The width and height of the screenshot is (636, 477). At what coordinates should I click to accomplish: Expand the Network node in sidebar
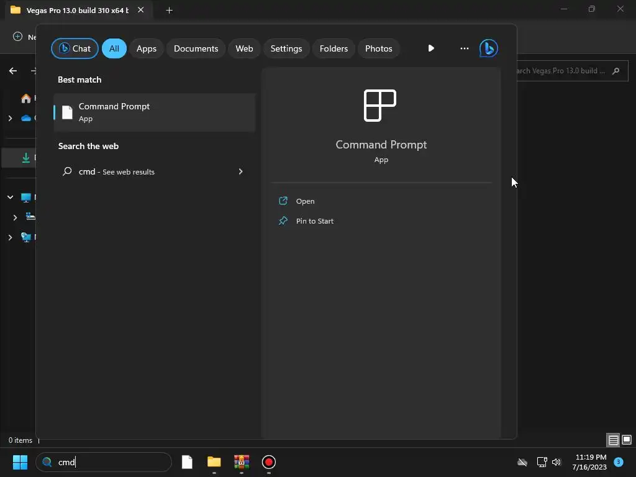coord(10,237)
